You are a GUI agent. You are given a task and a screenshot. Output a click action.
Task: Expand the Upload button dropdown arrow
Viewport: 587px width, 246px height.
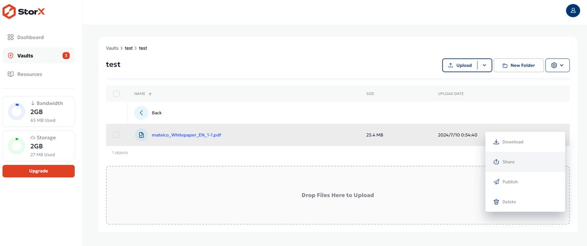click(484, 65)
